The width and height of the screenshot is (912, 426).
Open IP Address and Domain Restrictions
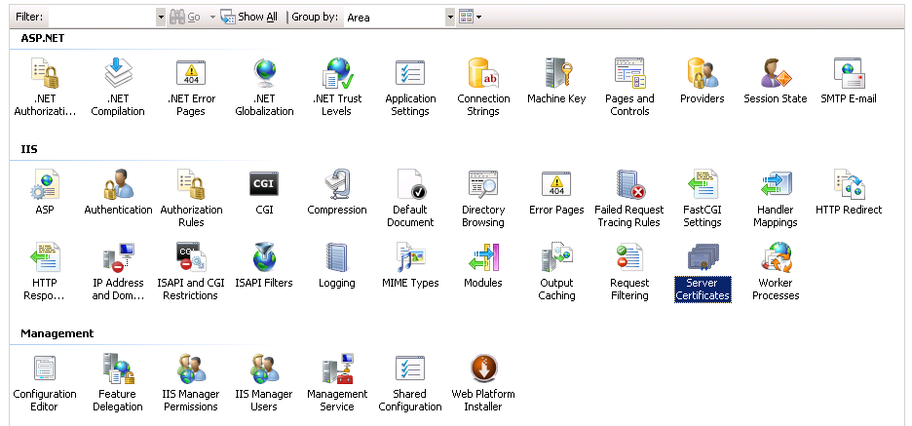[118, 272]
